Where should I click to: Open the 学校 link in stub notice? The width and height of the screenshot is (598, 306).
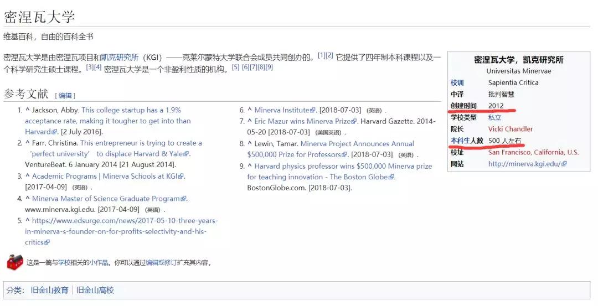[x=64, y=262]
